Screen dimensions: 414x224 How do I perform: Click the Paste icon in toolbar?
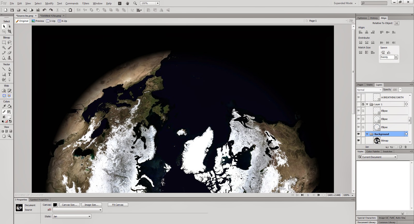coord(70,10)
